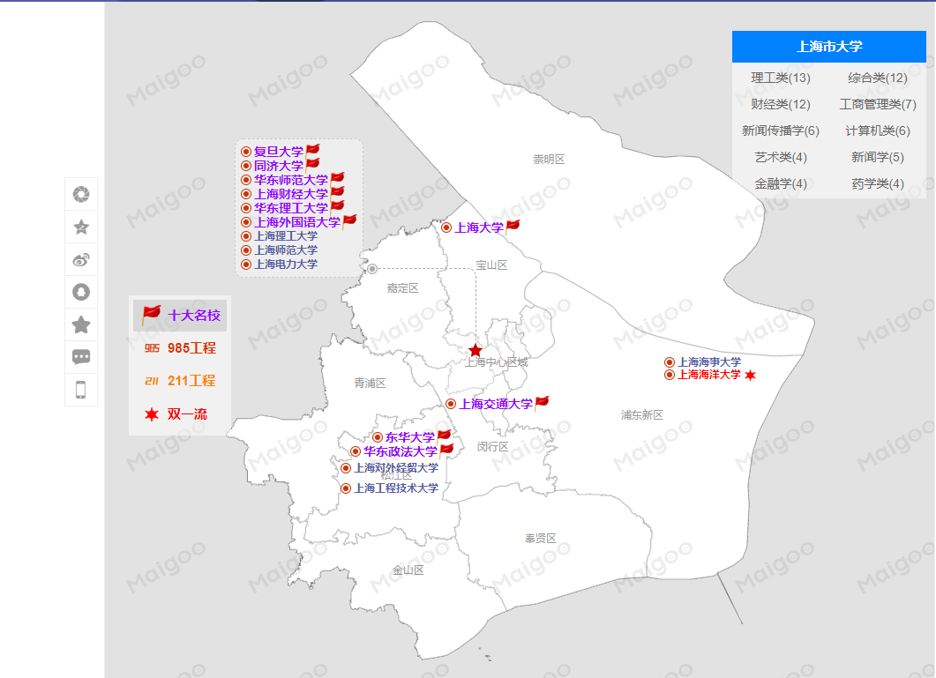Select the 浦东新区 district label
Image resolution: width=936 pixels, height=678 pixels.
[641, 414]
